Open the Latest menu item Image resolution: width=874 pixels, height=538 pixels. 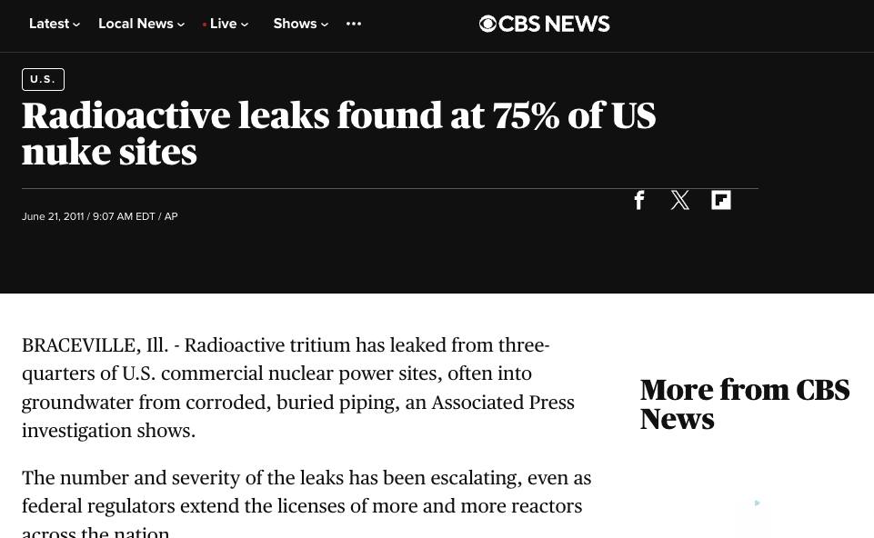coord(49,25)
